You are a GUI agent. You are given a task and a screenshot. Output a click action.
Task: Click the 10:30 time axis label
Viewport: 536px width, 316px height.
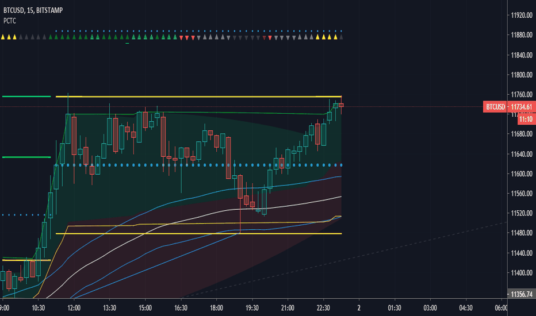point(39,308)
